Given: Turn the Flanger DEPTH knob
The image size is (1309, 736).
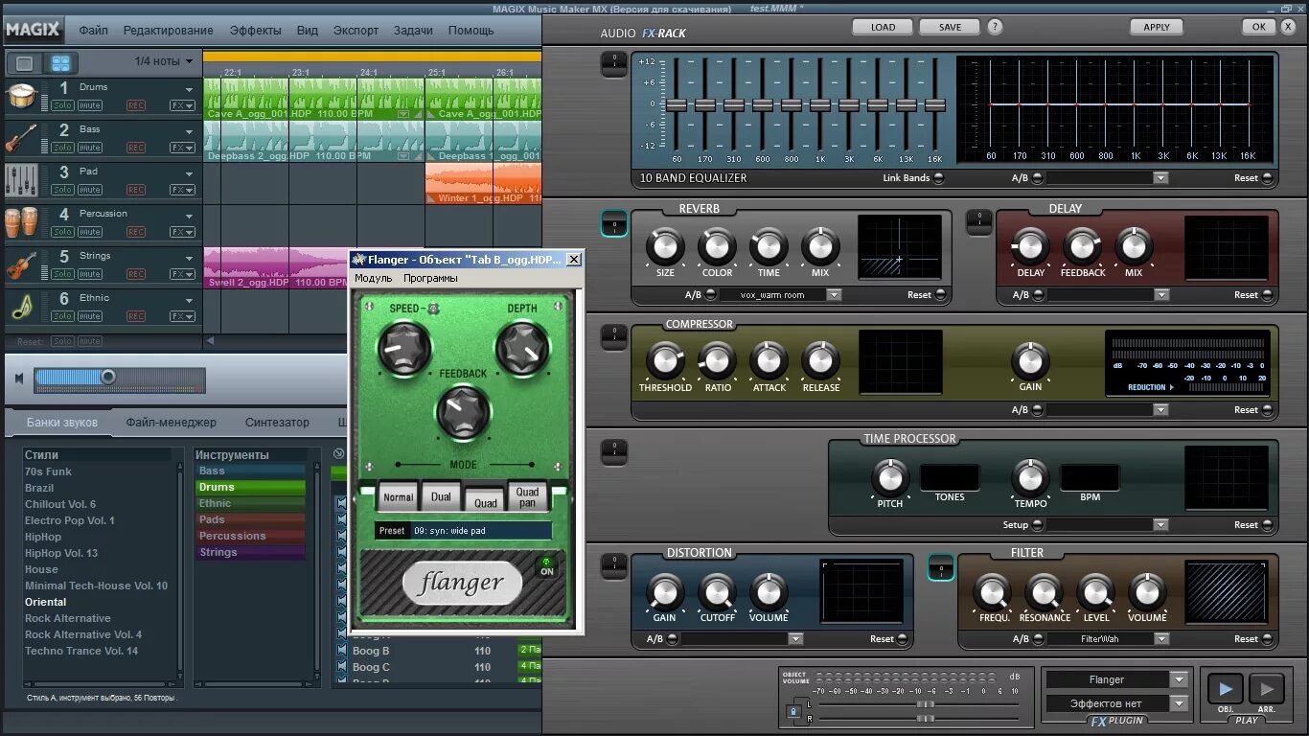Looking at the screenshot, I should (x=522, y=348).
